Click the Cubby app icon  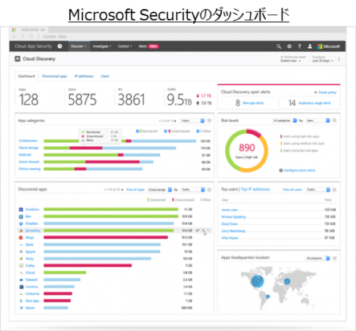21,265
